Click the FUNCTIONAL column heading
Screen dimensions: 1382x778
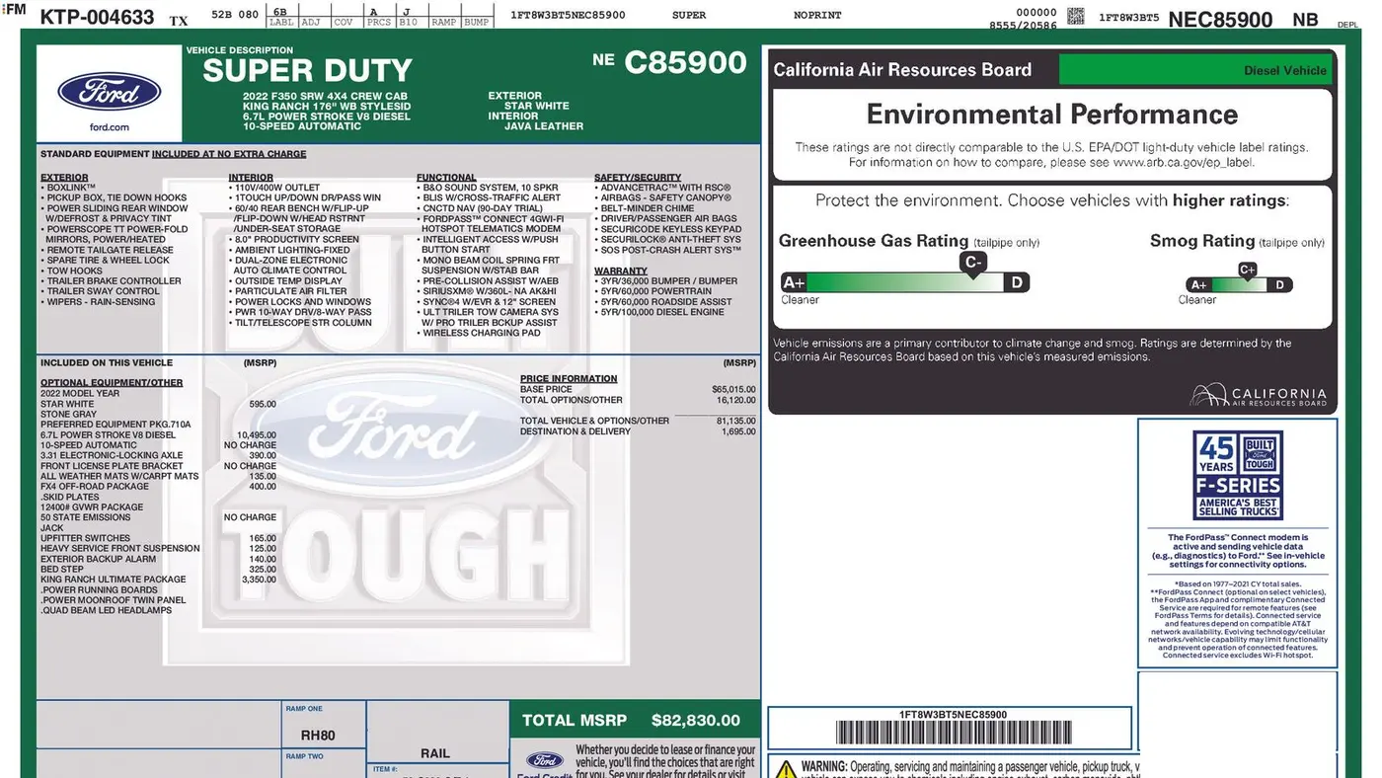(x=446, y=178)
